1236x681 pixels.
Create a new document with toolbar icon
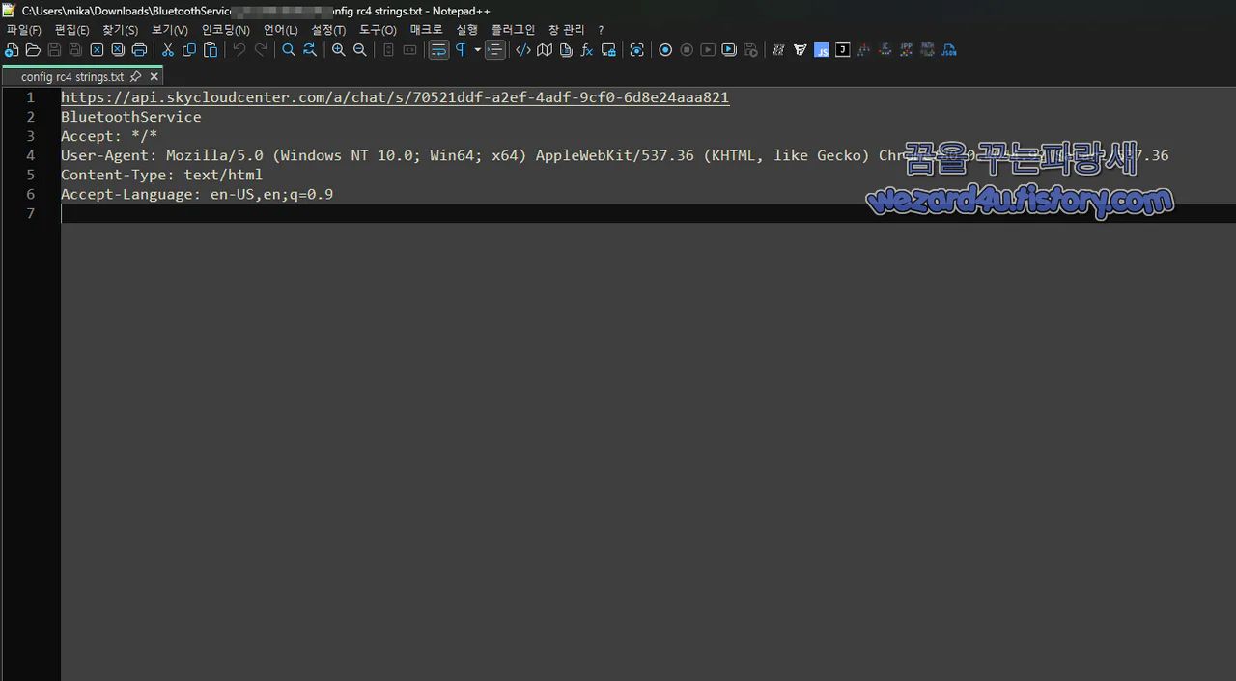12,50
